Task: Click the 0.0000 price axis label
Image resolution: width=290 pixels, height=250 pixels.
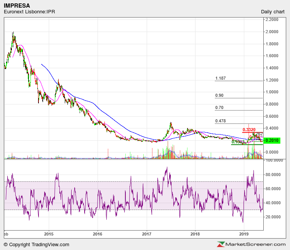Action: tap(272, 152)
